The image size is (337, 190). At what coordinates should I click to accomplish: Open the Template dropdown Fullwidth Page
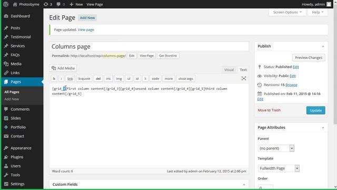tap(279, 168)
